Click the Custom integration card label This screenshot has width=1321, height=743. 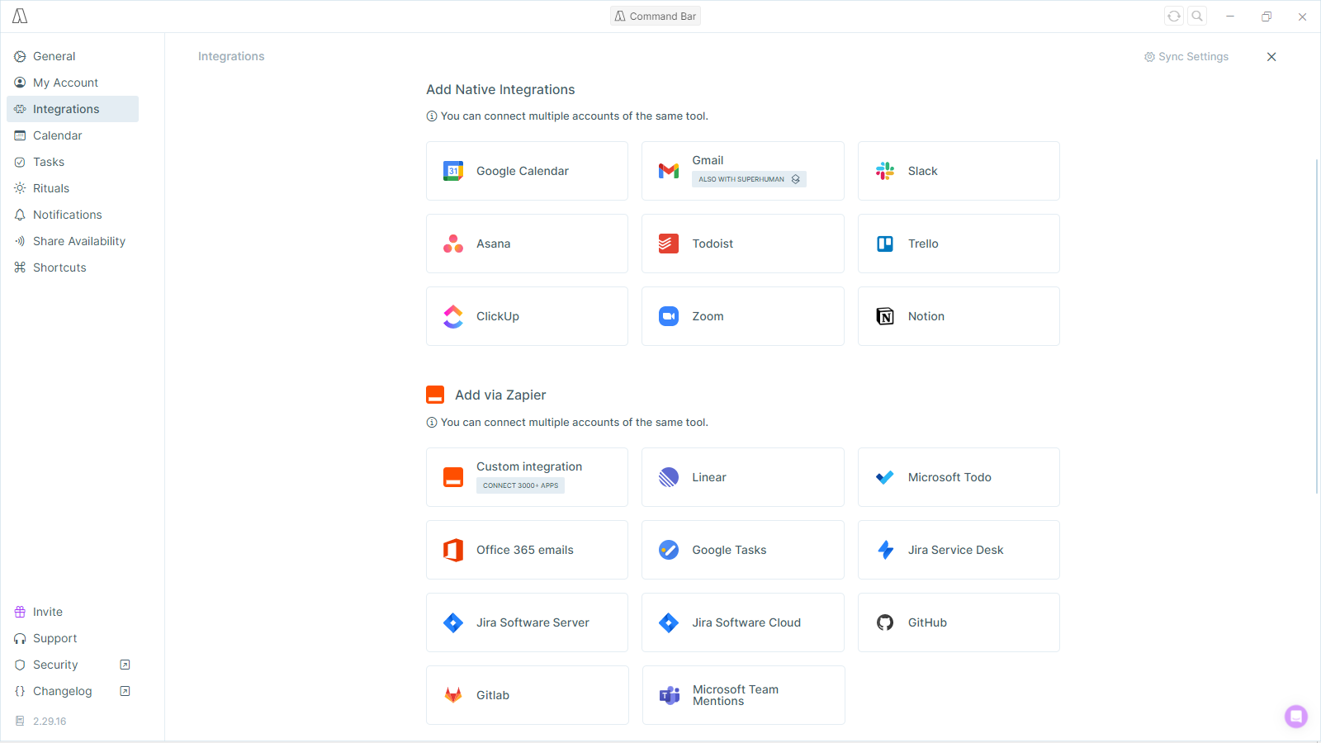529,466
